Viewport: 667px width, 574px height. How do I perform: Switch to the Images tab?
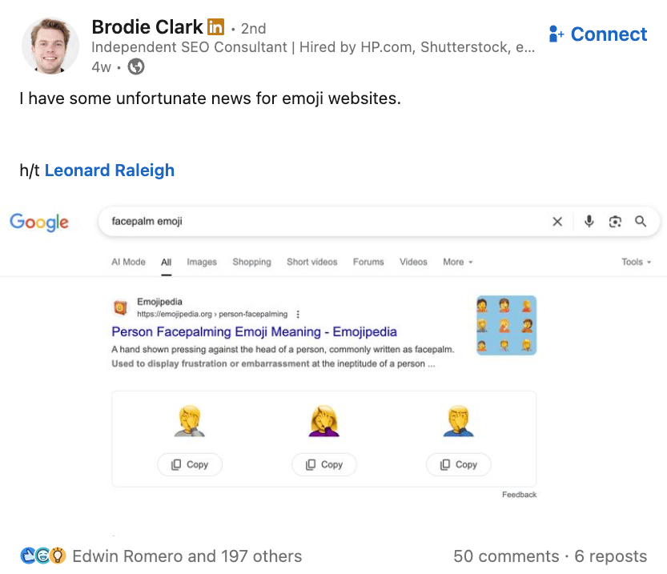point(202,262)
